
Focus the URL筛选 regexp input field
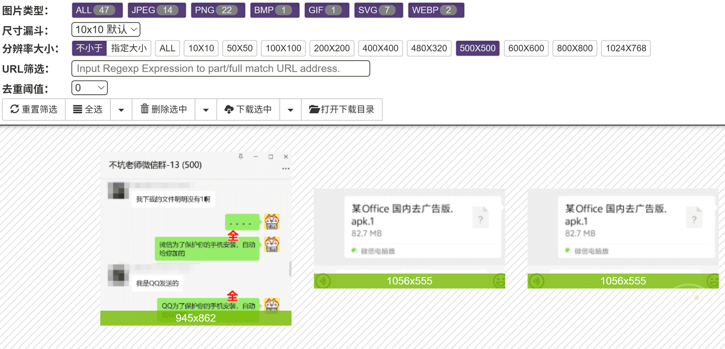(221, 68)
